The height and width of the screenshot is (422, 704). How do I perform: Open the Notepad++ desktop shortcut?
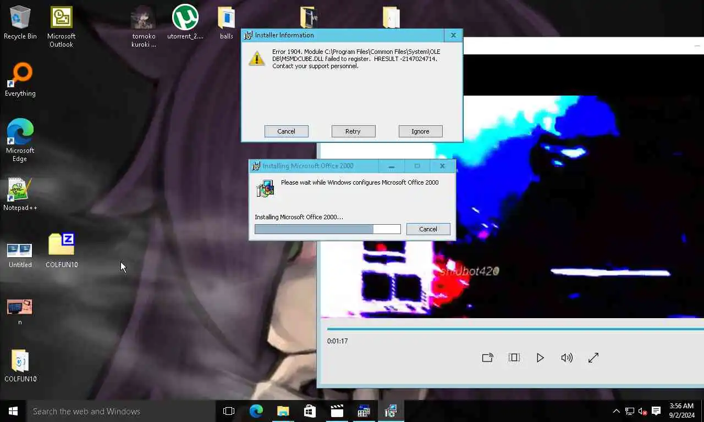(20, 195)
